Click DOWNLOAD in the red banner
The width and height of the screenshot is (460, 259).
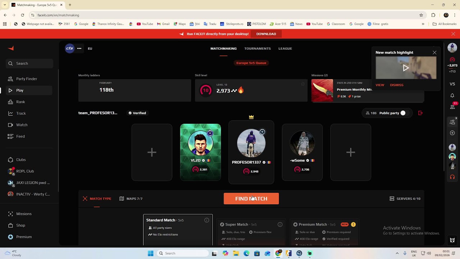(266, 34)
